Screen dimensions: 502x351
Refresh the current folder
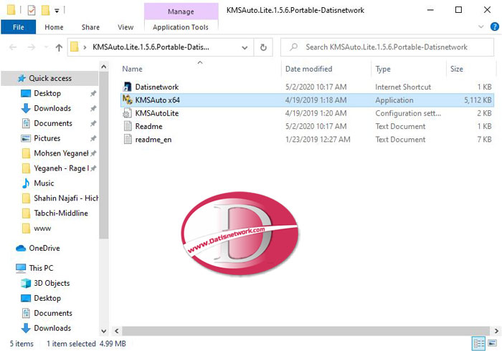263,47
